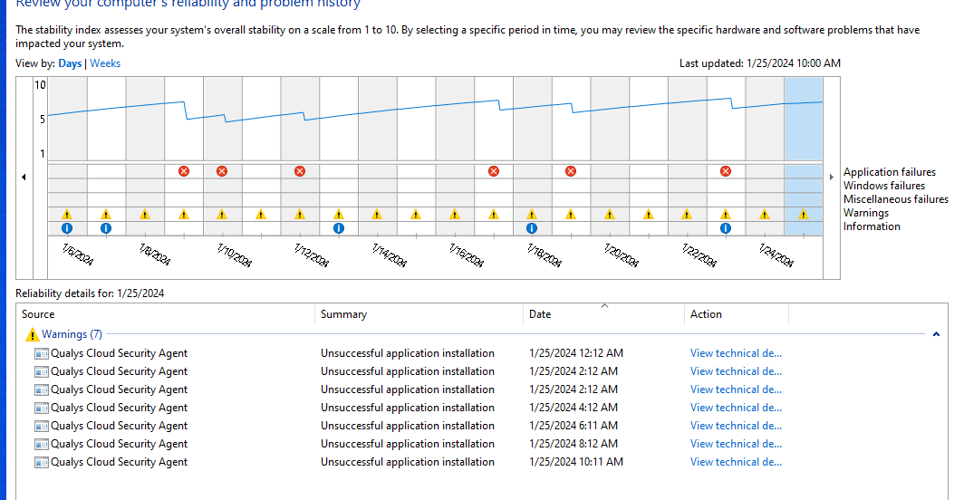This screenshot has height=500, width=954.
Task: Click the Action column header
Action: coord(737,314)
